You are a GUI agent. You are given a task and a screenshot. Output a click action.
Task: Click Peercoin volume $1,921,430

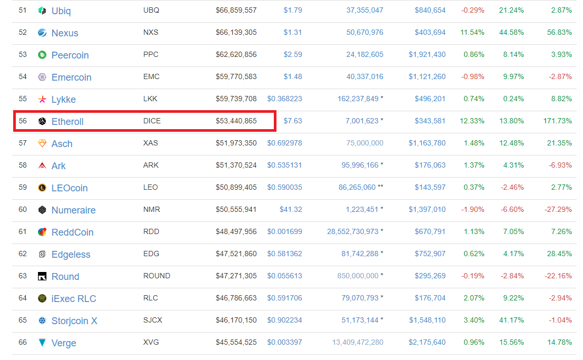(x=427, y=55)
